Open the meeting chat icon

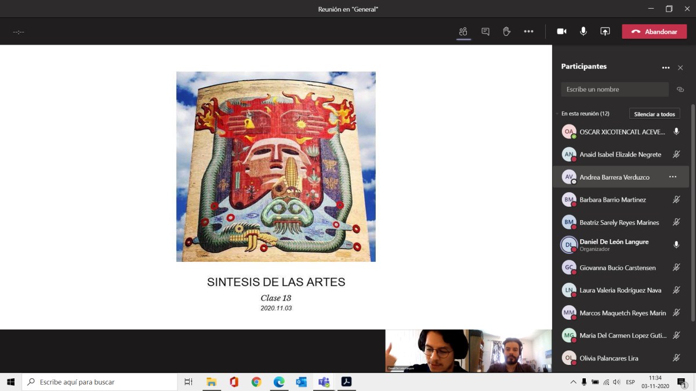[x=485, y=32]
